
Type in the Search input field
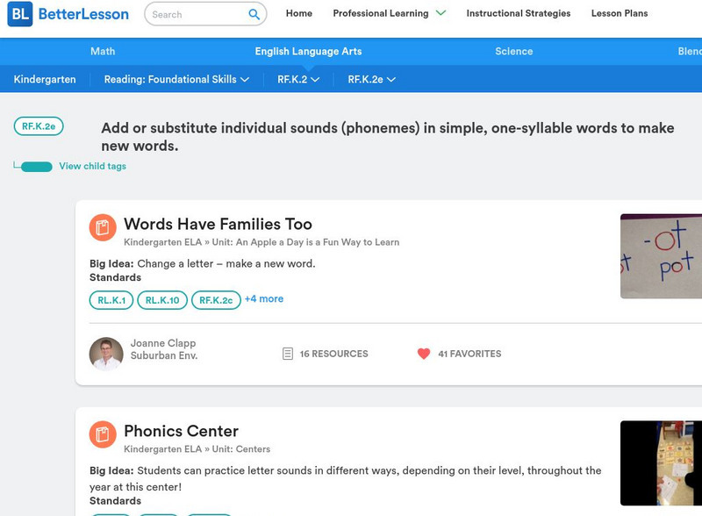point(195,14)
